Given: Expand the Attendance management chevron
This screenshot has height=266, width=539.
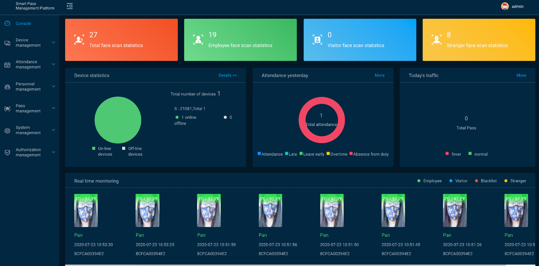Looking at the screenshot, I should coord(53,64).
